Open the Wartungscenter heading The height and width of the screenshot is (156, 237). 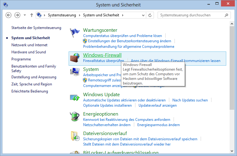100,30
